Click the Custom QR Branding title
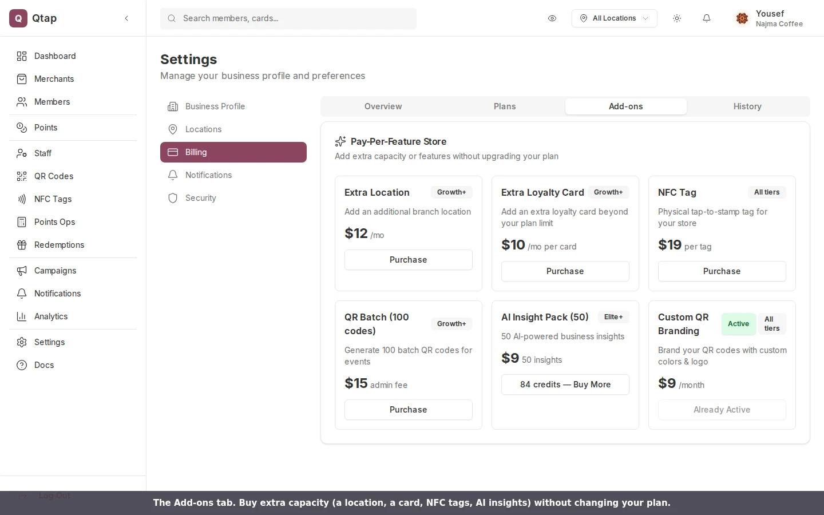Image resolution: width=824 pixels, height=515 pixels. (x=683, y=324)
